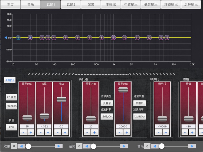Go to the 主输出 tab
Viewport: 203px width, 152px height.
[111, 5]
